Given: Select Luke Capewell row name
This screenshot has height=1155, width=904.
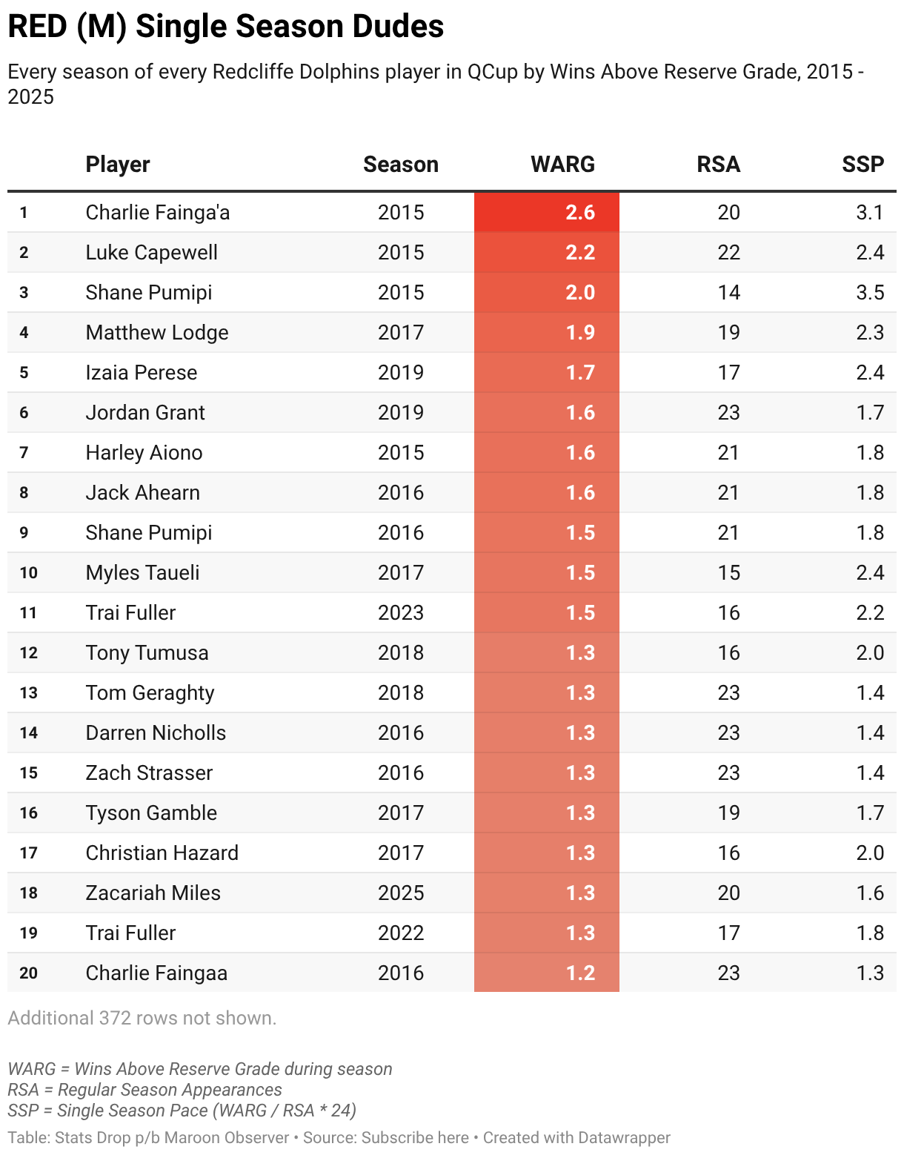Looking at the screenshot, I should 151,253.
